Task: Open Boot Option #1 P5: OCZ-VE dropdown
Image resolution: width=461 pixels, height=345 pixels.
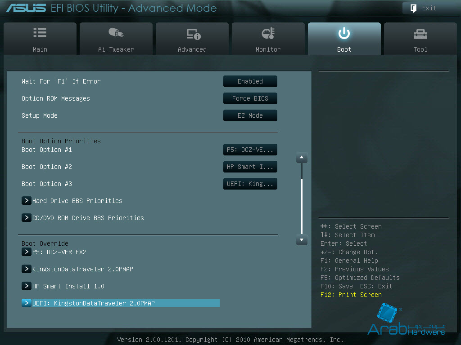Action: pyautogui.click(x=250, y=150)
